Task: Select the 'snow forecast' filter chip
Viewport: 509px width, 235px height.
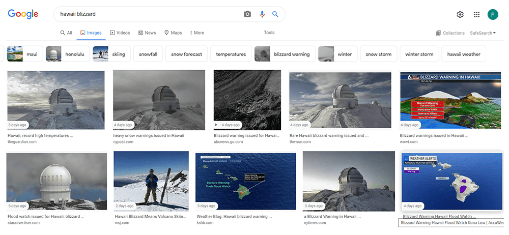Action: 186,54
